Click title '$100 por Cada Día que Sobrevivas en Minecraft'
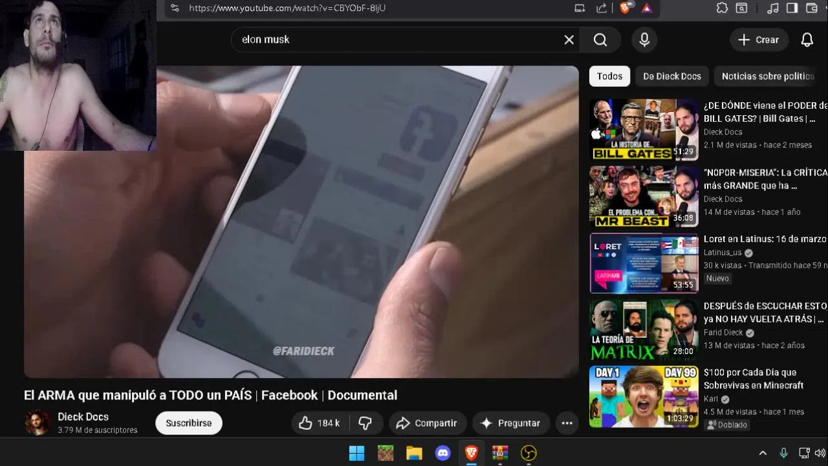 pyautogui.click(x=754, y=379)
